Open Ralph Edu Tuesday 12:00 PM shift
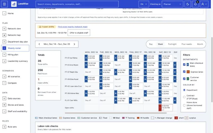213x133 pixels. click(106, 72)
